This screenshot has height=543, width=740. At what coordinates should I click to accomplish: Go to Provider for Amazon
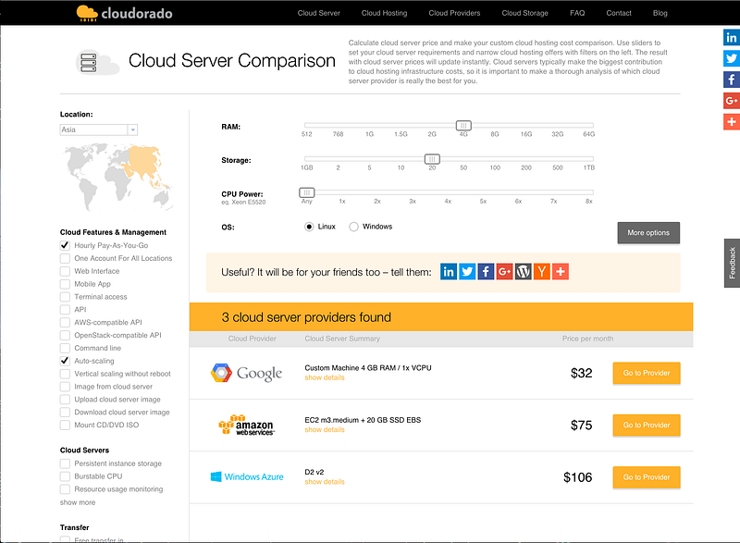pyautogui.click(x=647, y=426)
